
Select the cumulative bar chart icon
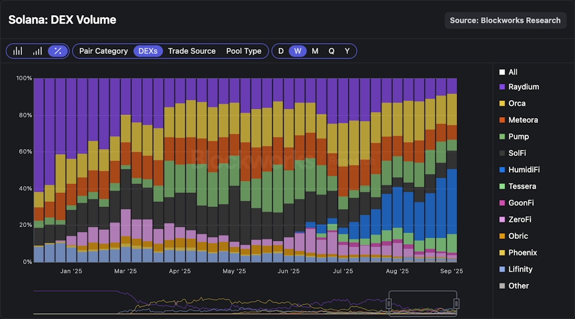38,51
